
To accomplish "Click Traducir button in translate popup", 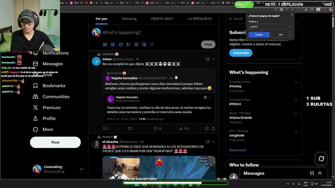I will [x=259, y=35].
